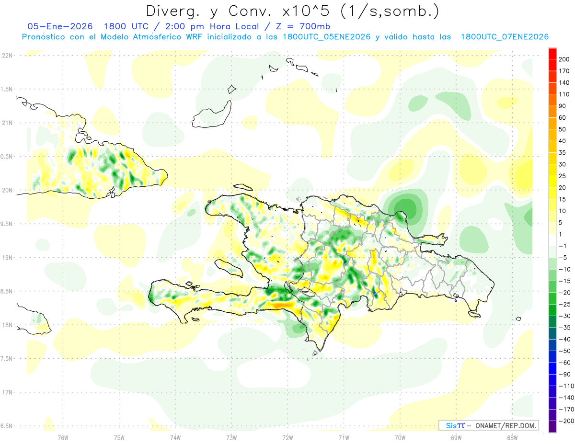
Task: Click colorbar value label '200'
Action: click(x=564, y=60)
